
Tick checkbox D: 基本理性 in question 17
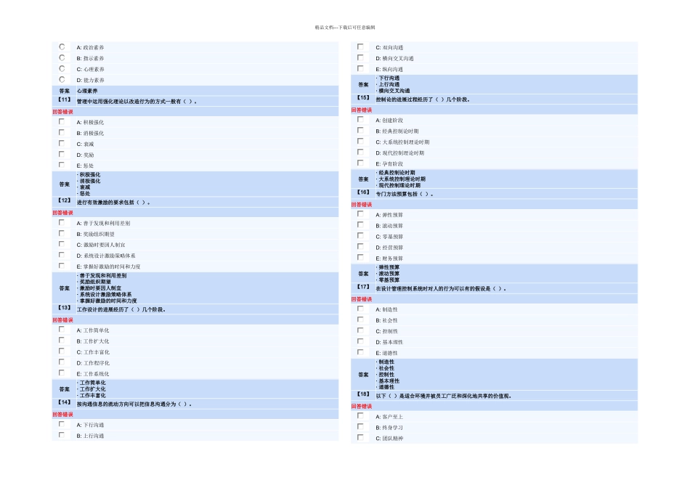pos(360,341)
